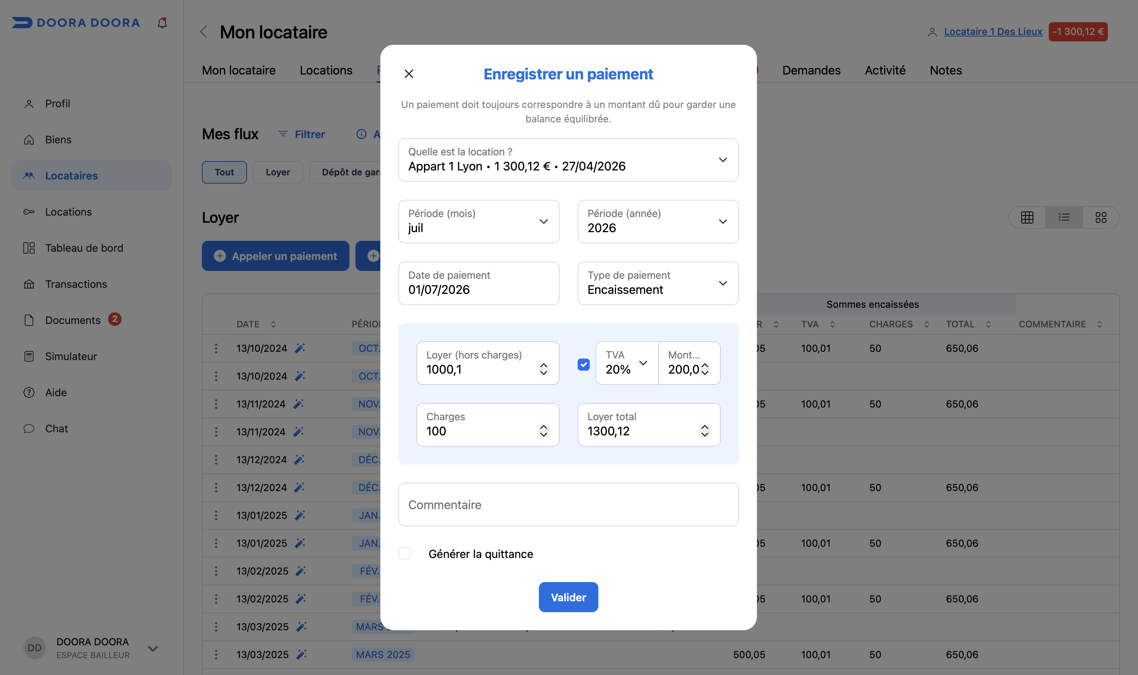Click stepper arrows of TVA Montant field

[705, 369]
